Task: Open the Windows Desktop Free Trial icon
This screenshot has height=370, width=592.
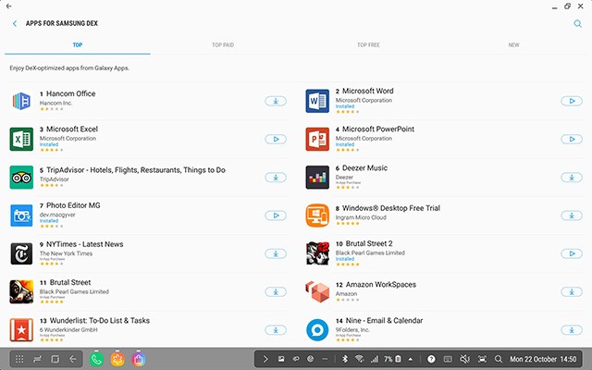Action: tap(317, 216)
